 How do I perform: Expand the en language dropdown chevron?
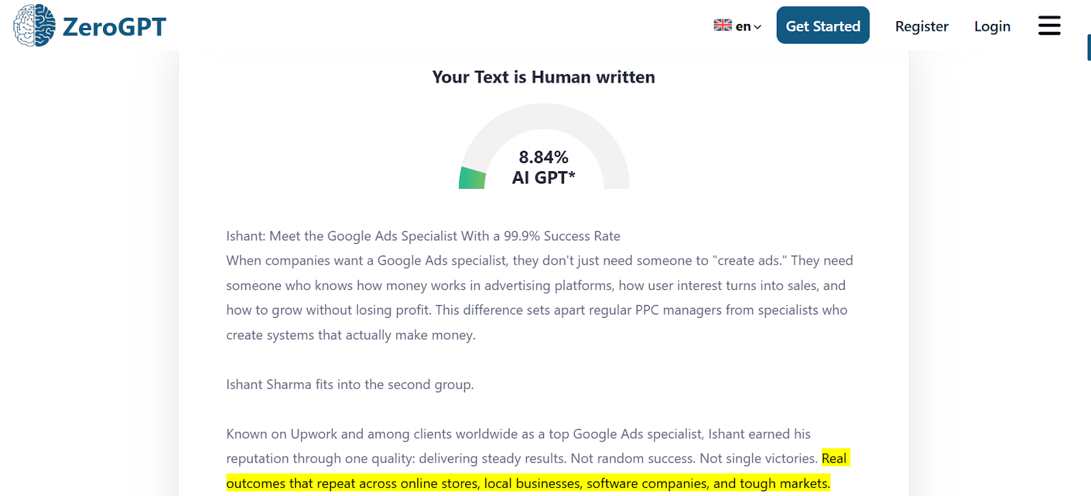point(758,27)
